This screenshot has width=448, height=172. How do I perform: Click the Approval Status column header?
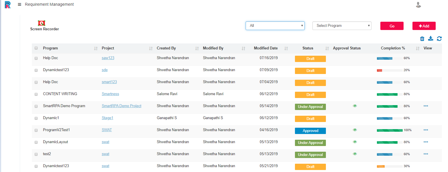pyautogui.click(x=347, y=48)
